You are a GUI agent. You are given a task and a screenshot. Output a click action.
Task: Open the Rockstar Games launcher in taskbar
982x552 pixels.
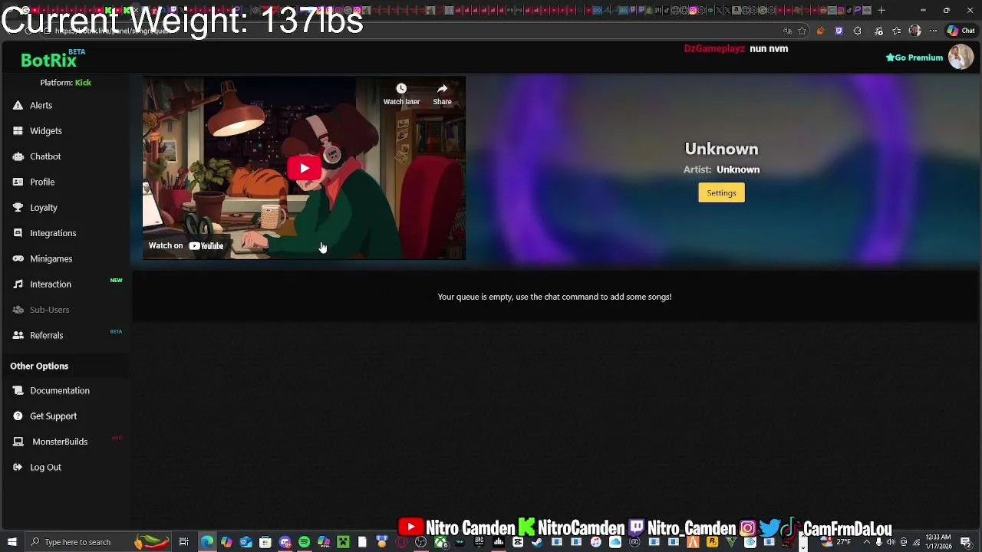[712, 542]
